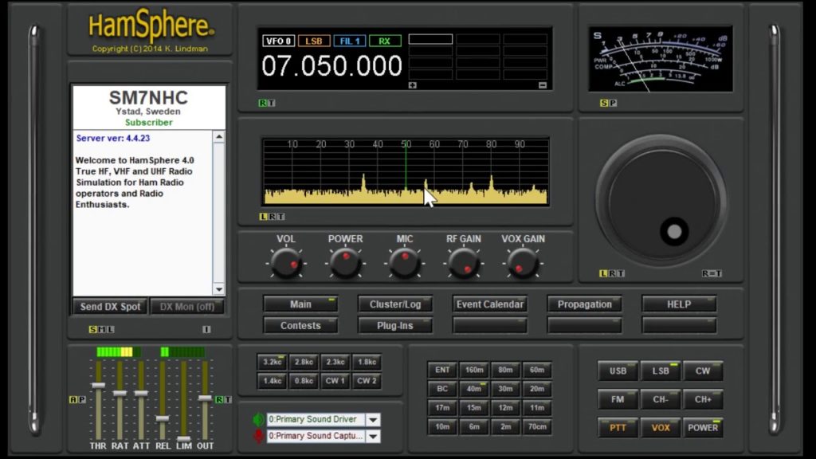
Task: Turn the VOL knob
Action: coord(286,263)
